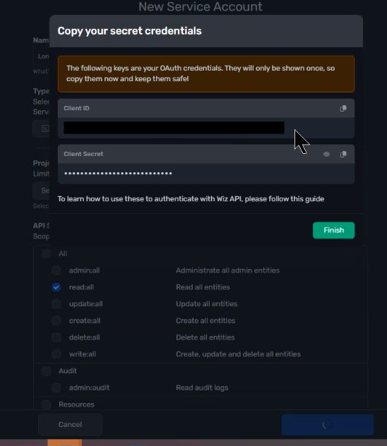
Task: Uncheck the read:all scope checkbox
Action: [x=56, y=287]
